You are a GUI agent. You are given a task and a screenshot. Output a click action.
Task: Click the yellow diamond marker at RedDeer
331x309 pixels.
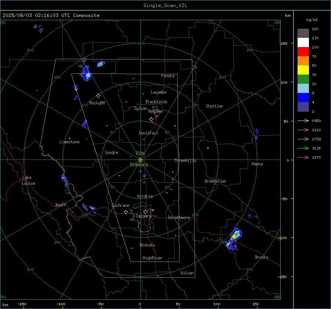click(152, 119)
